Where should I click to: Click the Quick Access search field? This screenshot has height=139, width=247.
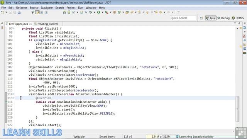pos(183,18)
